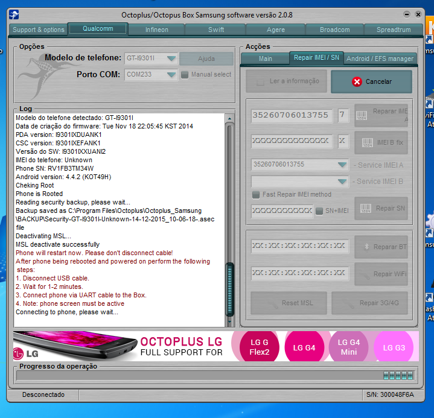Click the Reparar IMEI A button
The height and width of the screenshot is (418, 434).
pos(381,115)
